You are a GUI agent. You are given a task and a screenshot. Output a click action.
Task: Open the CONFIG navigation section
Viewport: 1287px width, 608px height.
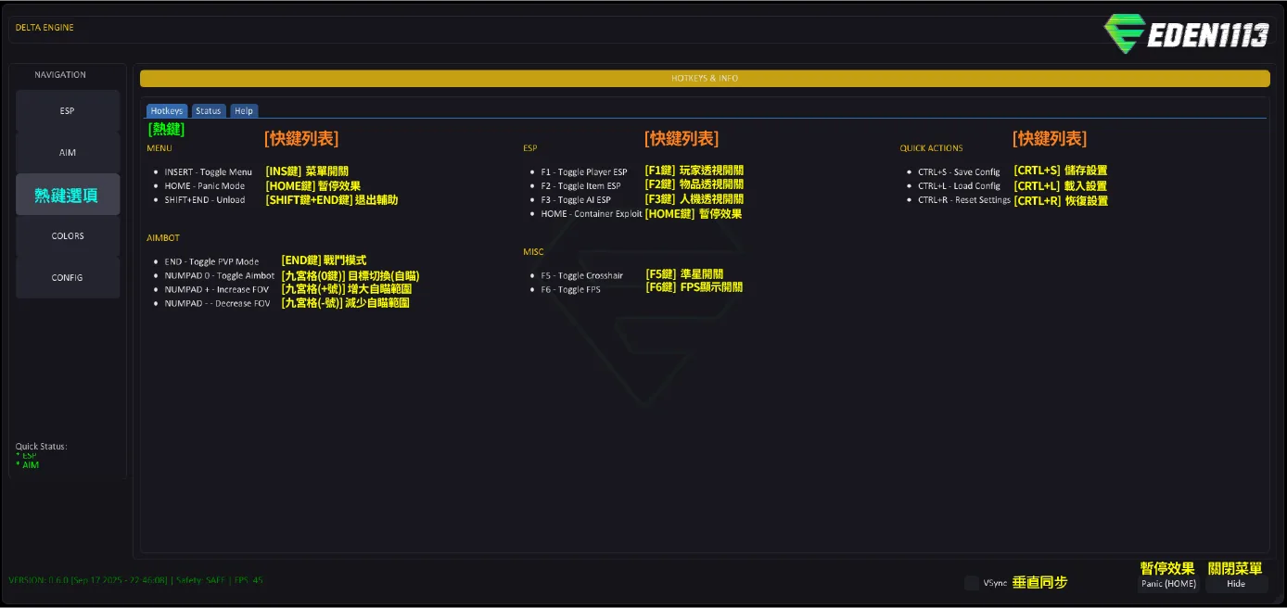[68, 278]
